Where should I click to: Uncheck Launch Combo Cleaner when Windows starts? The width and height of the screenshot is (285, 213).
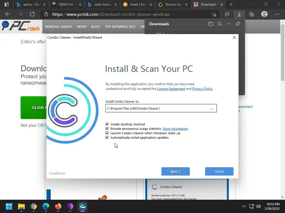pyautogui.click(x=107, y=133)
